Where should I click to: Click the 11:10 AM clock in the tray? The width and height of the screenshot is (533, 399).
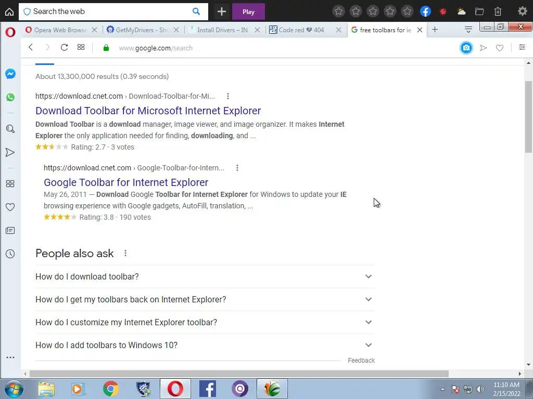point(506,385)
